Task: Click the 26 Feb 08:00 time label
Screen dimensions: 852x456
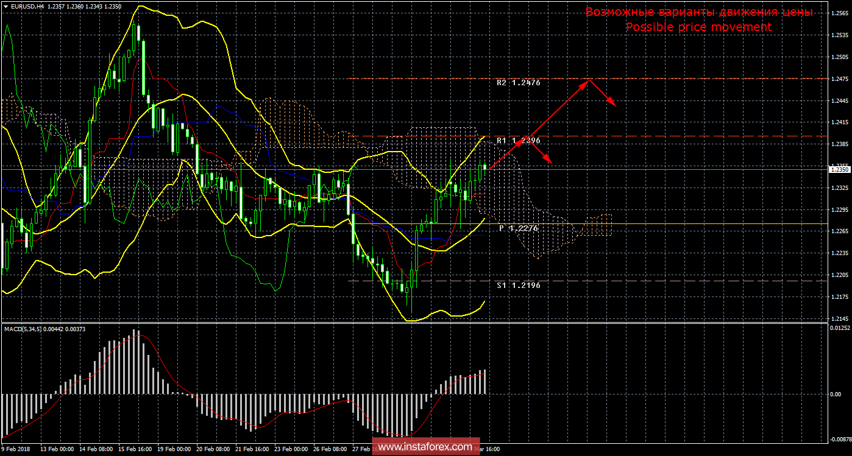Action: pos(332,450)
